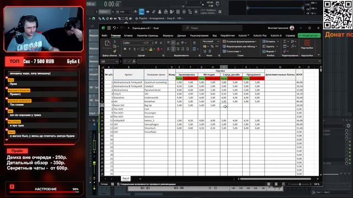The image size is (353, 198).
Task: Decrease font size with the small A icon
Action: pyautogui.click(x=161, y=43)
